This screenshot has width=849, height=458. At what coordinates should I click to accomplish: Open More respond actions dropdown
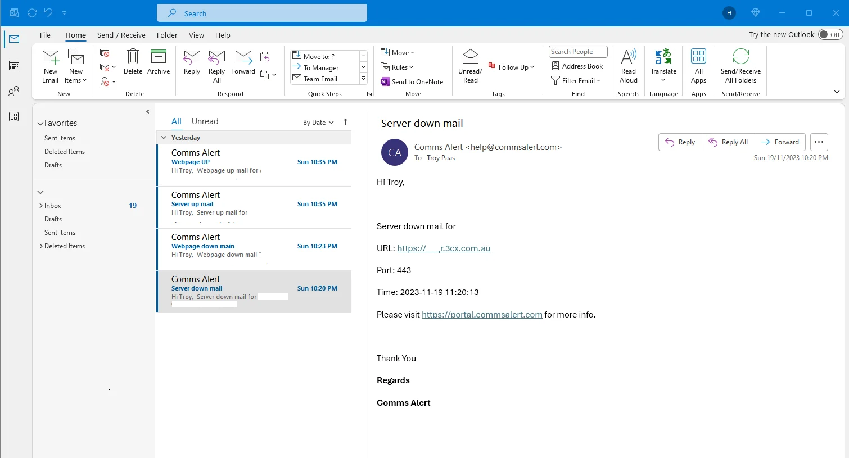coord(268,75)
